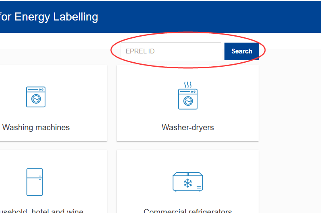Click the drum of the washer-dryer icon
The height and width of the screenshot is (213, 321).
coord(187,101)
